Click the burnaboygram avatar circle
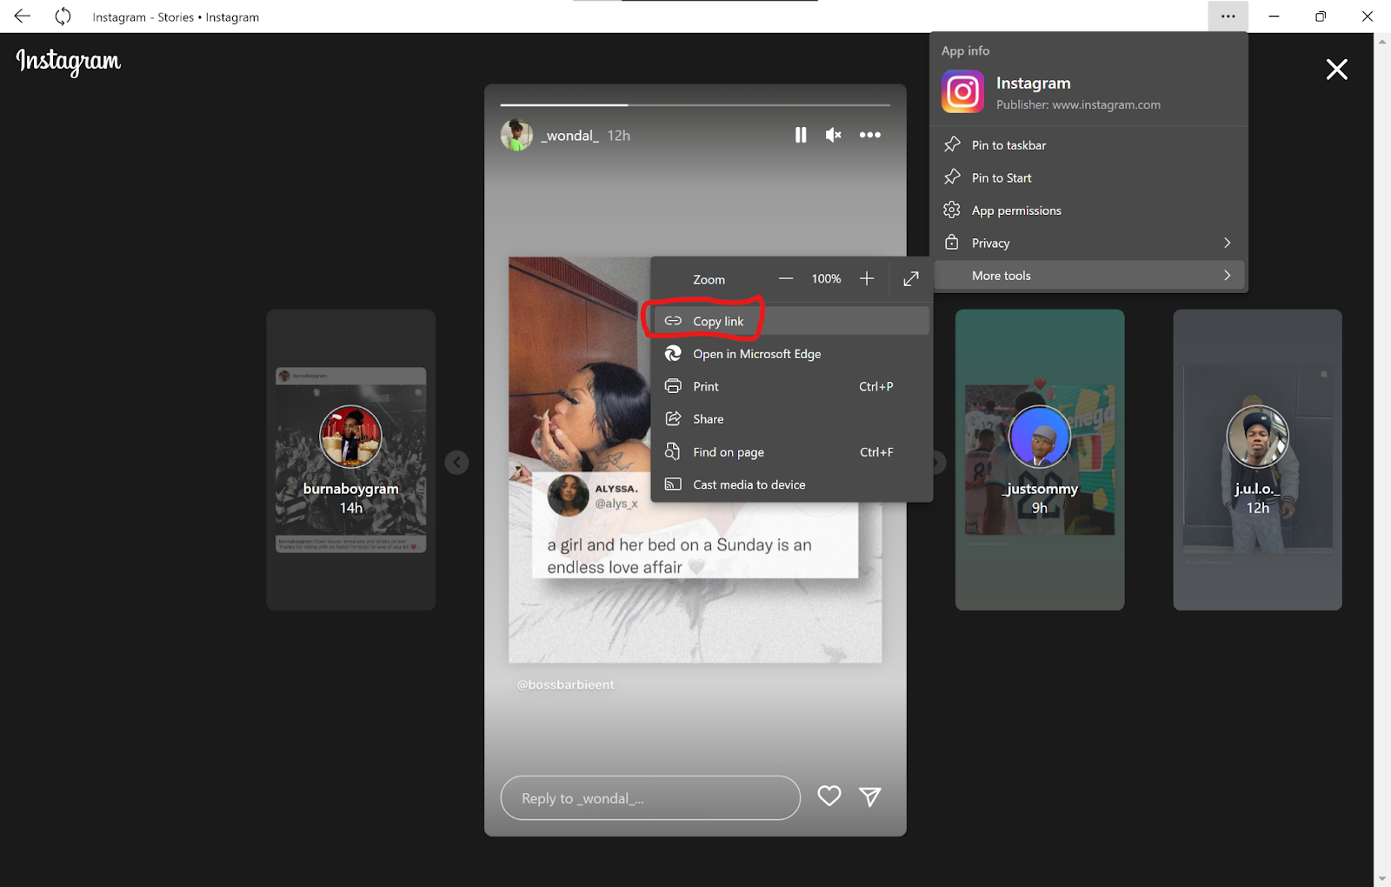Viewport: 1391px width, 887px height. point(351,437)
